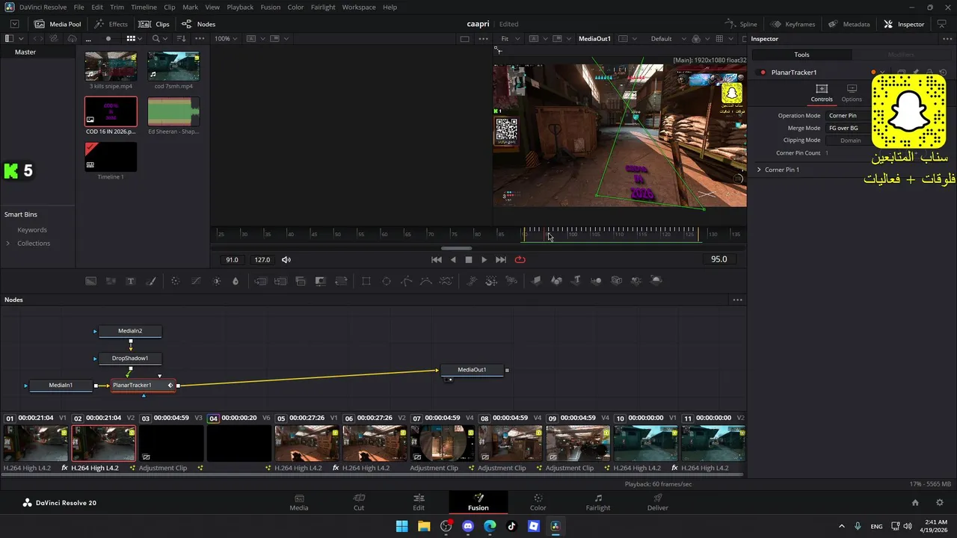Open the Spline editor panel

pos(742,24)
